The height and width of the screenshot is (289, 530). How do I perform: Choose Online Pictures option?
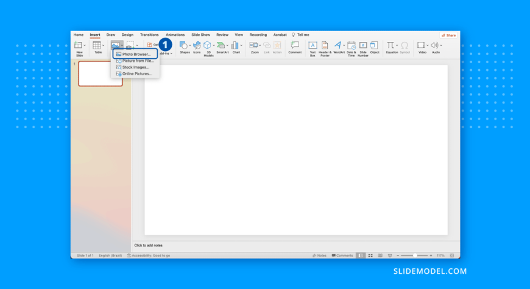pyautogui.click(x=135, y=73)
